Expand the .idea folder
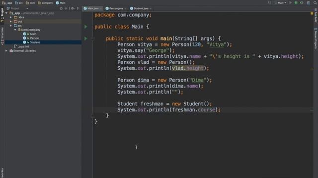 (11, 17)
